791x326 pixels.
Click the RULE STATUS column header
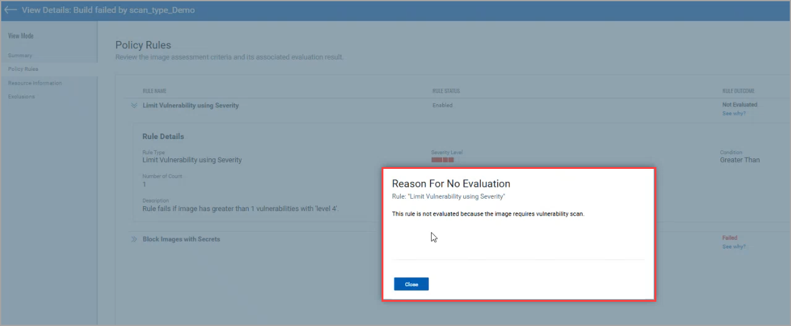coord(445,91)
